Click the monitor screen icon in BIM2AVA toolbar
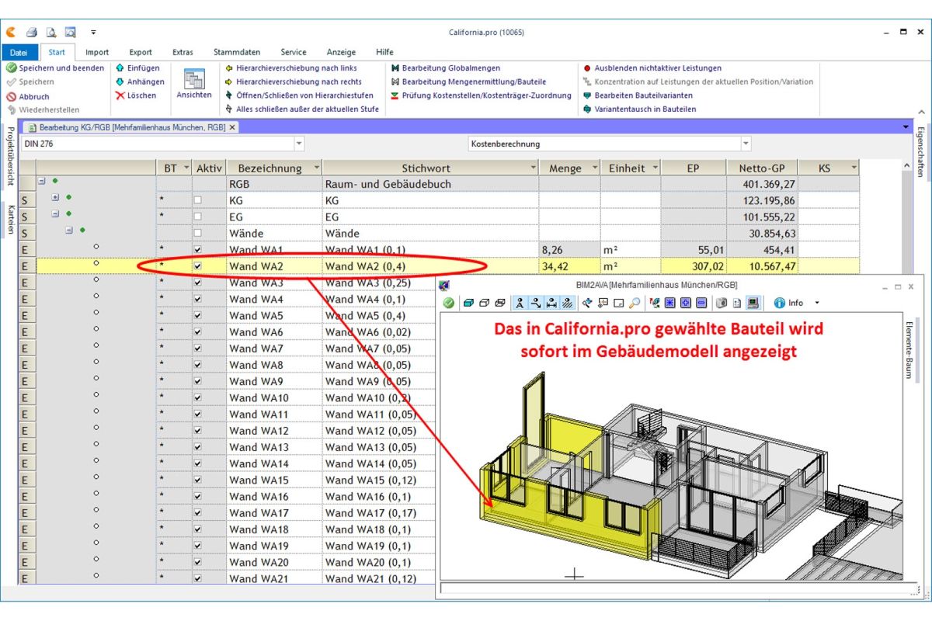Image resolution: width=932 pixels, height=621 pixels. coord(753,303)
